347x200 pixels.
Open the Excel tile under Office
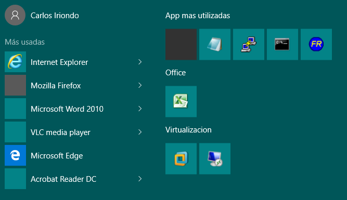(x=181, y=101)
